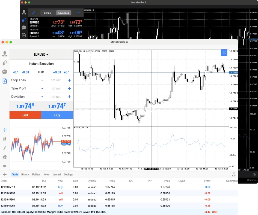
Task: Click the Swap column header
Action: point(182,181)
